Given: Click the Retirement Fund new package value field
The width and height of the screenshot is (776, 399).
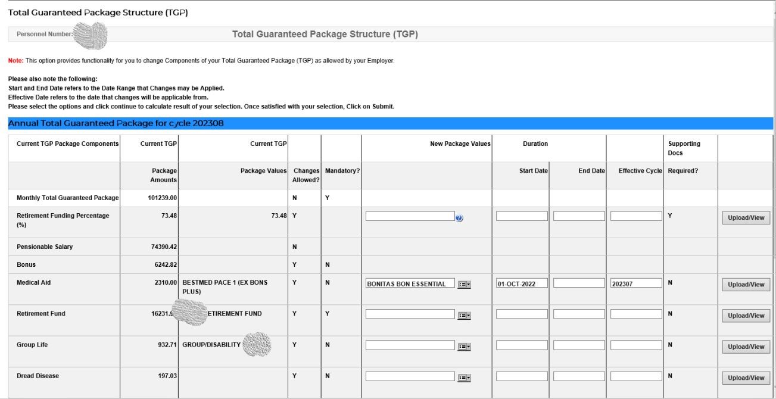Looking at the screenshot, I should point(410,314).
